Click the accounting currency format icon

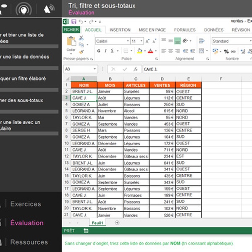(215, 51)
